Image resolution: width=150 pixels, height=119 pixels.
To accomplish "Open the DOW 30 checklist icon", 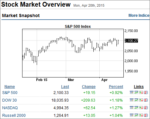I will tap(146, 100).
